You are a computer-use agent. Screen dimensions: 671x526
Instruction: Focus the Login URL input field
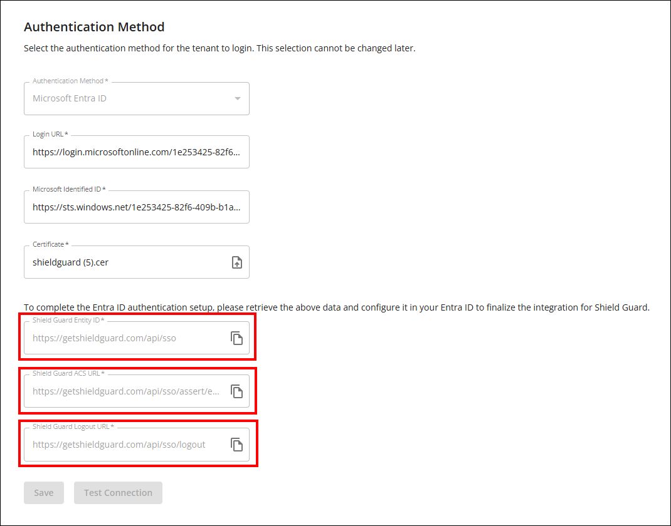coord(136,152)
